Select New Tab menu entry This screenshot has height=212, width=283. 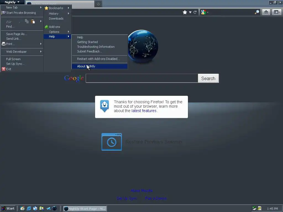(22, 7)
